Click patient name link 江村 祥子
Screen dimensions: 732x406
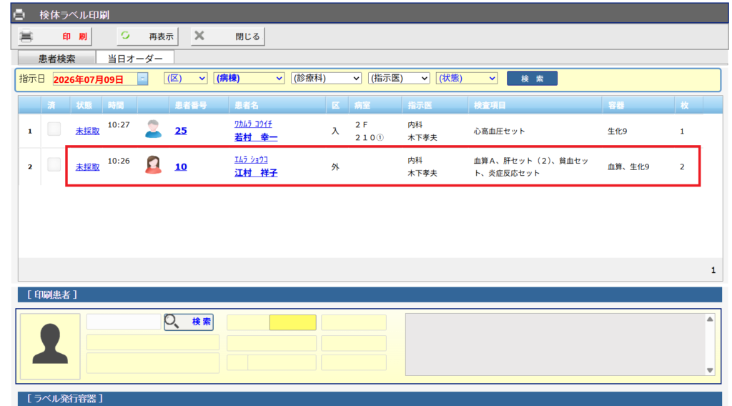click(x=256, y=173)
